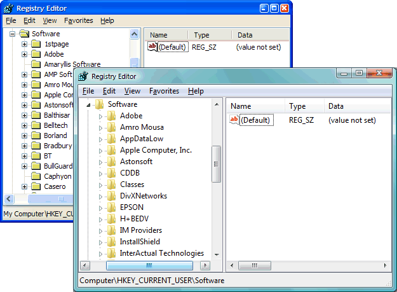The width and height of the screenshot is (397, 292).
Task: Click the Registry Editor title icon of the front window
Action: click(x=83, y=76)
